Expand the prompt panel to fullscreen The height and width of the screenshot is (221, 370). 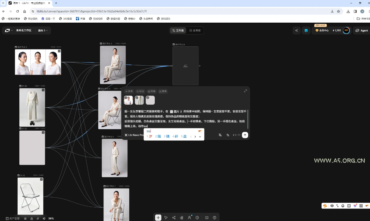click(x=246, y=91)
